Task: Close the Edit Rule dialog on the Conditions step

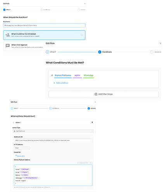Action: click(161, 43)
